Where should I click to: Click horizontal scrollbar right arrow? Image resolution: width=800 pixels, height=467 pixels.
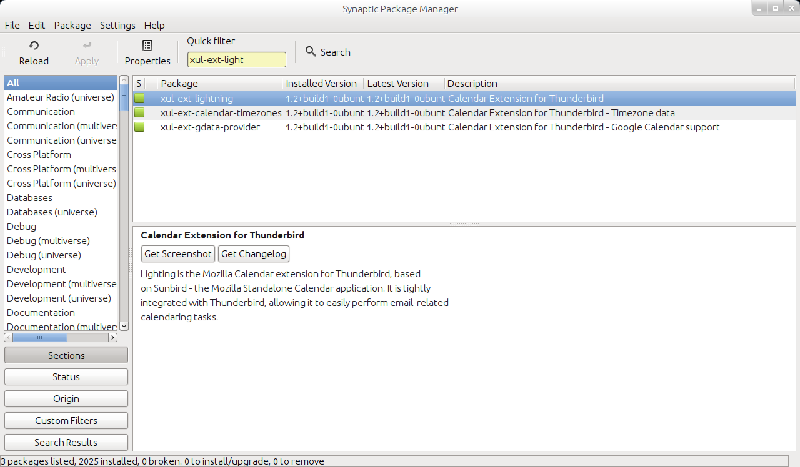tap(112, 337)
